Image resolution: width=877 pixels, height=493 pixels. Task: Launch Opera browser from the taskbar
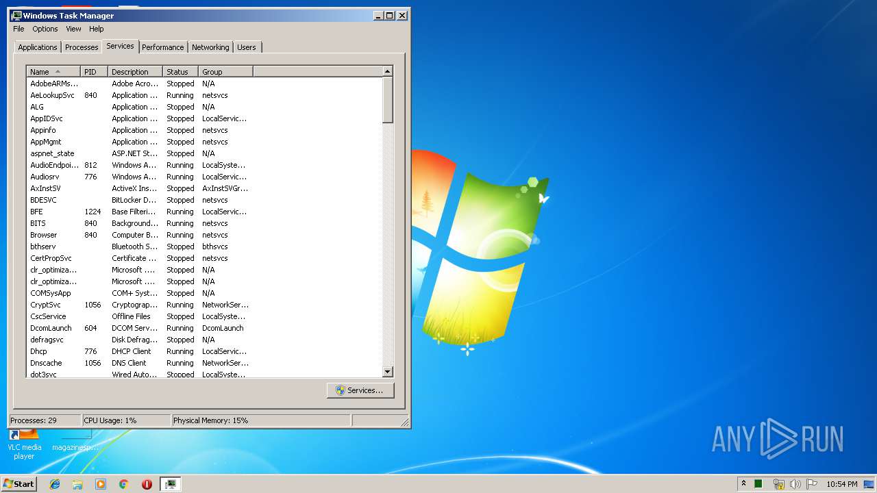[147, 484]
